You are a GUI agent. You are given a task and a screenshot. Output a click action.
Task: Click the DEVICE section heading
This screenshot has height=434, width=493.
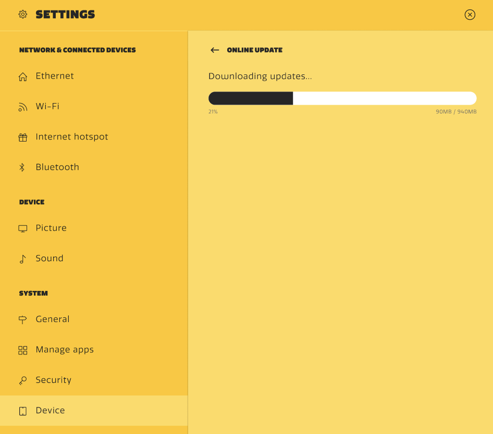click(32, 202)
